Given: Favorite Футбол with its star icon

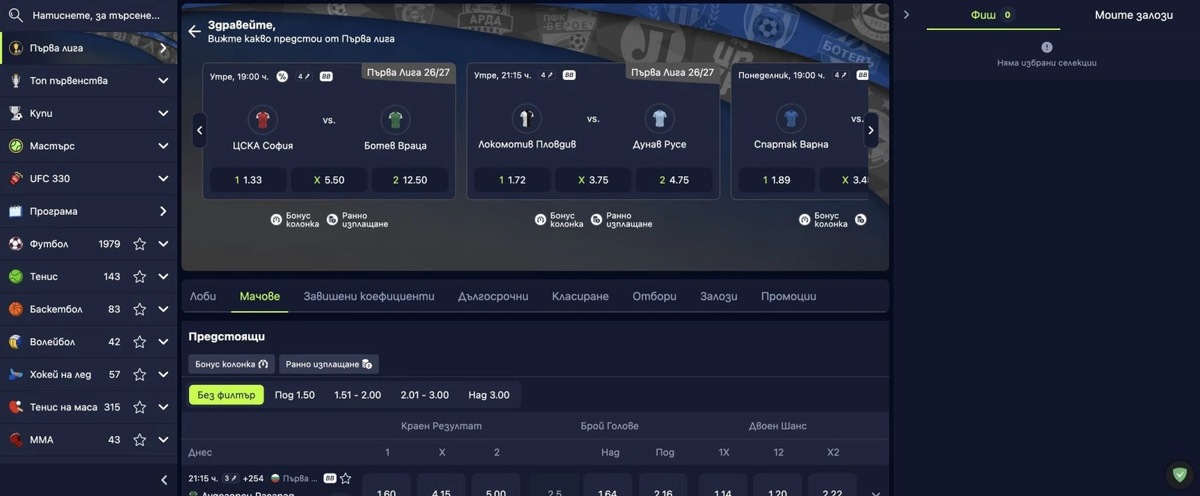Looking at the screenshot, I should tap(139, 244).
